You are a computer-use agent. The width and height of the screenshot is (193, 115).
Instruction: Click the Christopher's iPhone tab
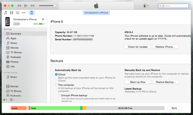96,13
